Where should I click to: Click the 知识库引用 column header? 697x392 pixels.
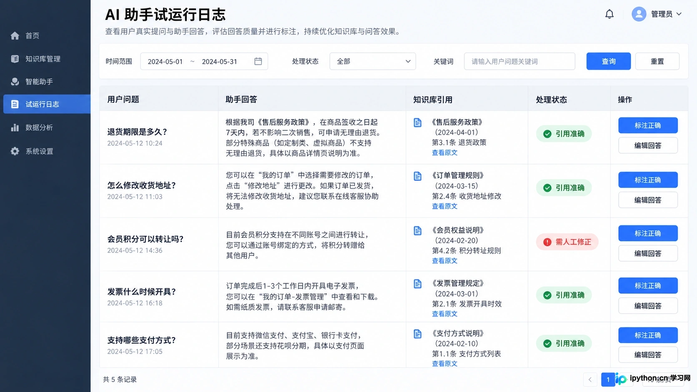[x=433, y=100]
